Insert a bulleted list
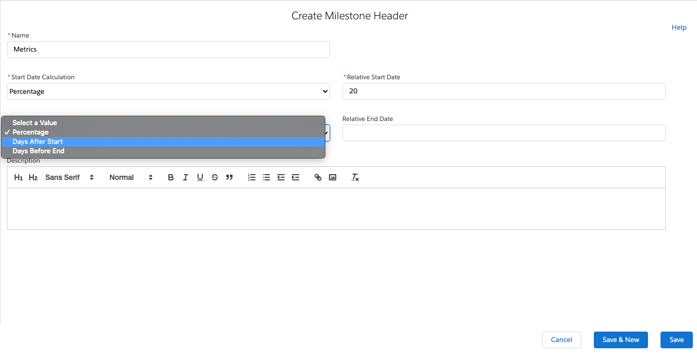This screenshot has height=354, width=697. (x=266, y=177)
